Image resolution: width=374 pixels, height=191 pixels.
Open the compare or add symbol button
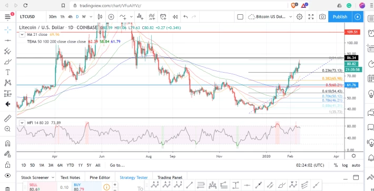click(x=111, y=17)
